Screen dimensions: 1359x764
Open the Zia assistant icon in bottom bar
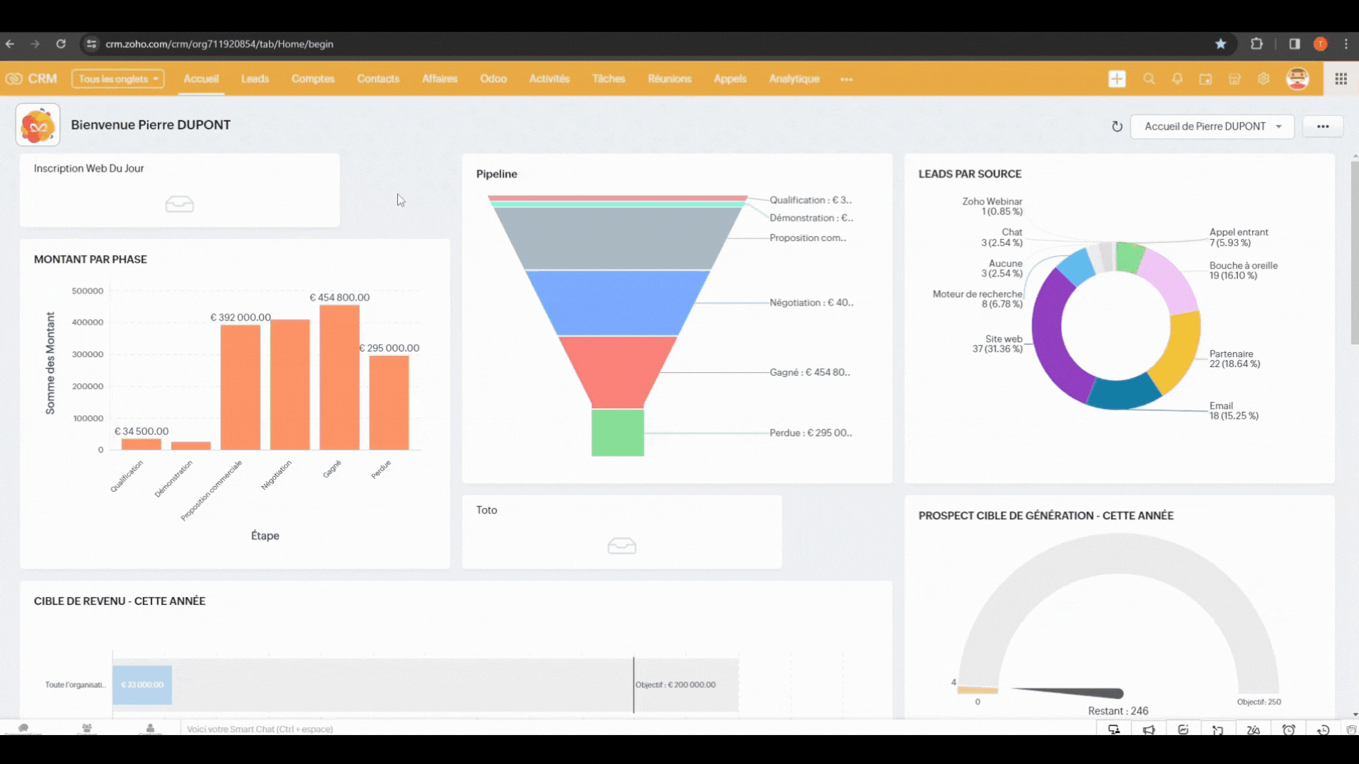[x=1254, y=729]
